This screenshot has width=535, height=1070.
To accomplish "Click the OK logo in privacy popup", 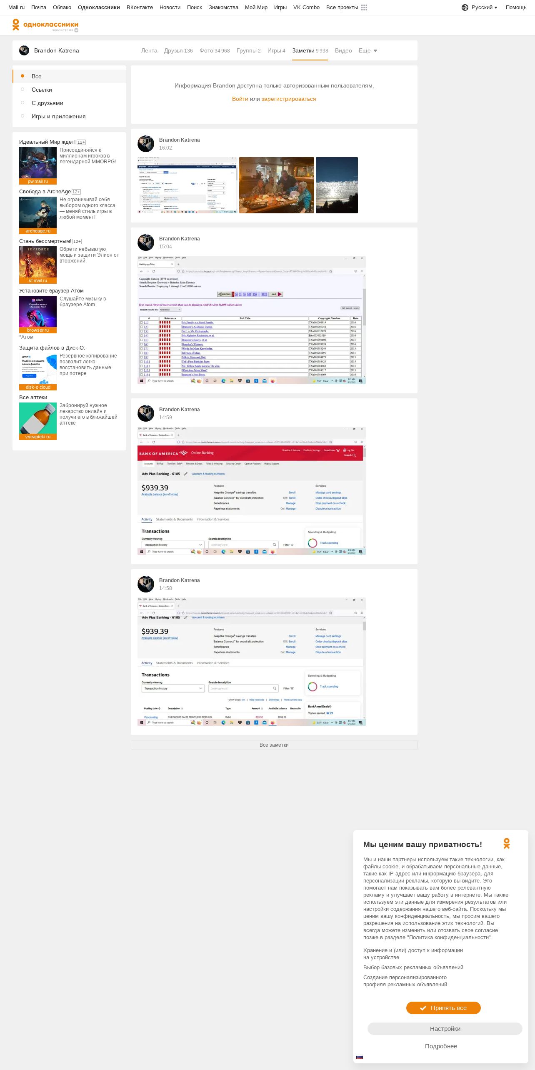I will coord(507,844).
